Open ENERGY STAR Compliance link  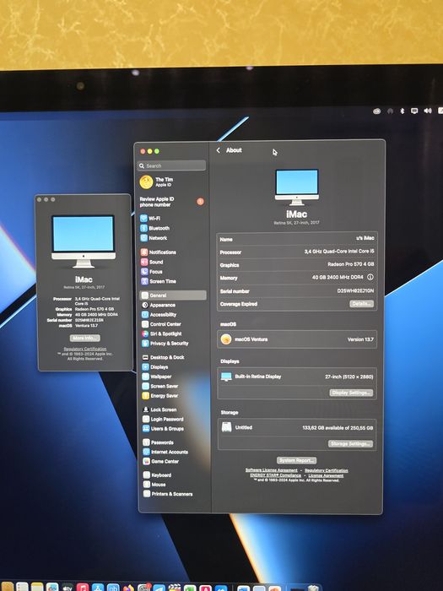click(275, 475)
